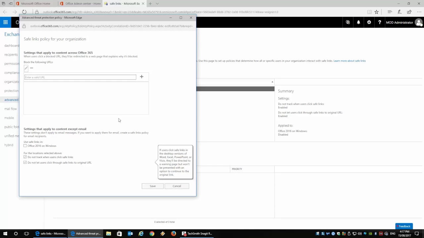Open Microsoft Store on taskbar
The width and height of the screenshot is (424, 238).
coord(119,233)
